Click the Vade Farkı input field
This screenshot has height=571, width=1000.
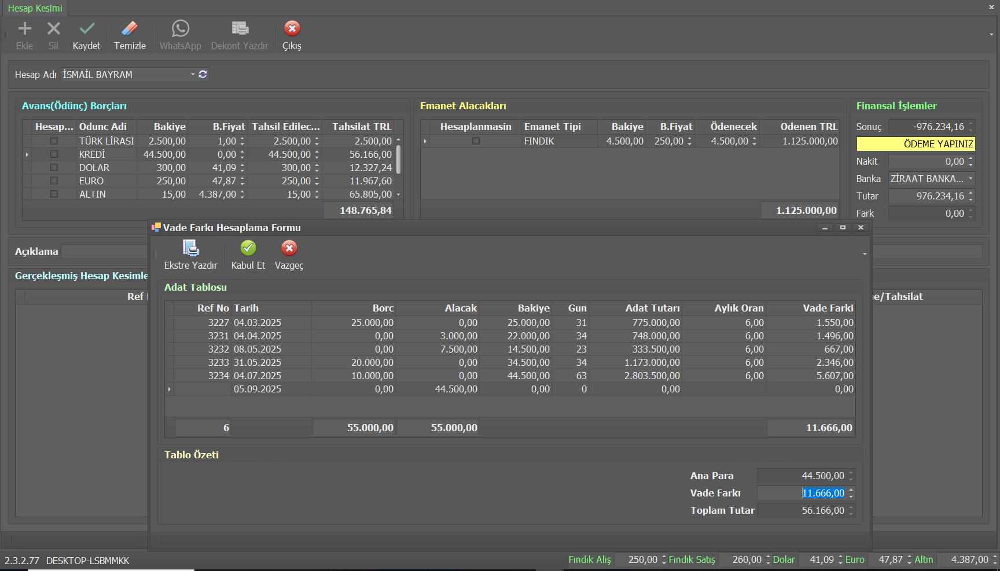(x=802, y=493)
